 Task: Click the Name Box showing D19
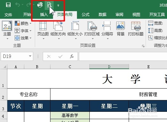pyautogui.click(x=15, y=56)
